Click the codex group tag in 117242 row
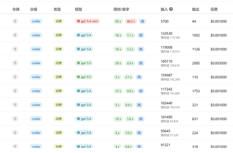Screen dimensions: 233x153 (36, 91)
